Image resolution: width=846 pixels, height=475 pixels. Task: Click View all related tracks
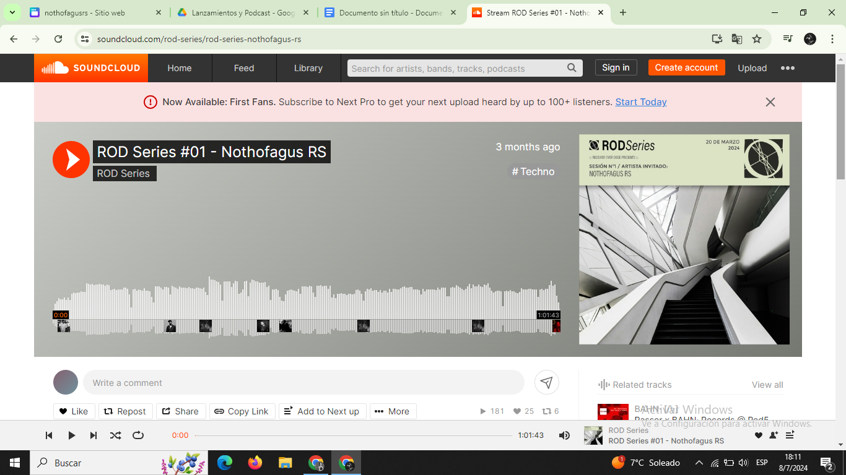coord(767,385)
